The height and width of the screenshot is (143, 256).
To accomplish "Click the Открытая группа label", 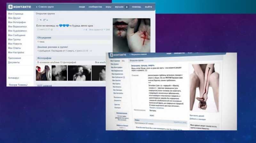I will pyautogui.click(x=45, y=13).
